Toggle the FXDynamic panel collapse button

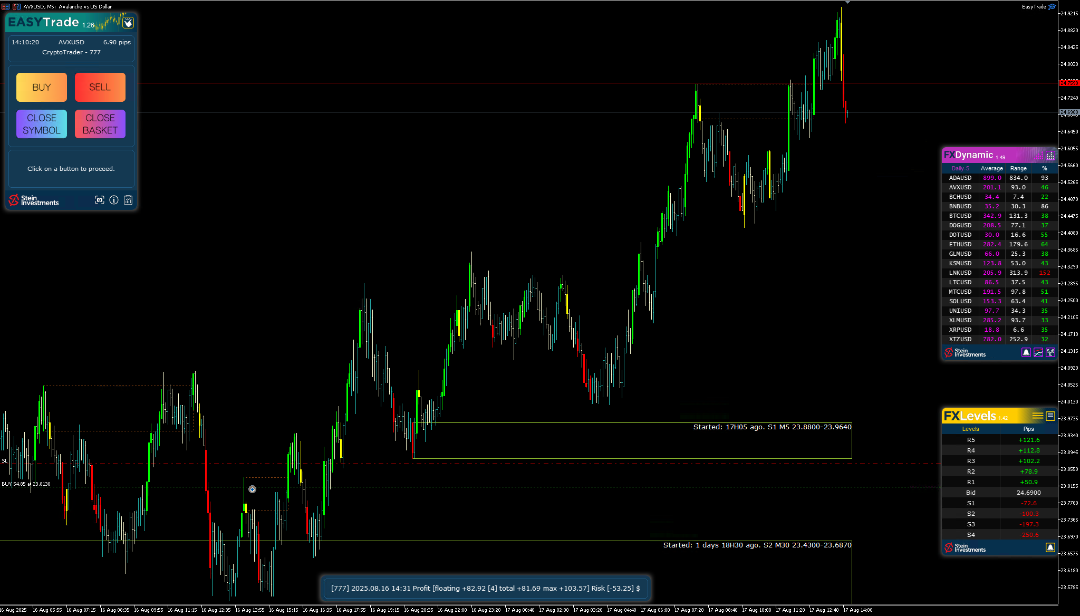[x=1050, y=156]
